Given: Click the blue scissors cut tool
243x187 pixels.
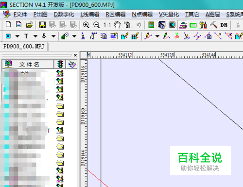Looking at the screenshot, I should 83,36.
